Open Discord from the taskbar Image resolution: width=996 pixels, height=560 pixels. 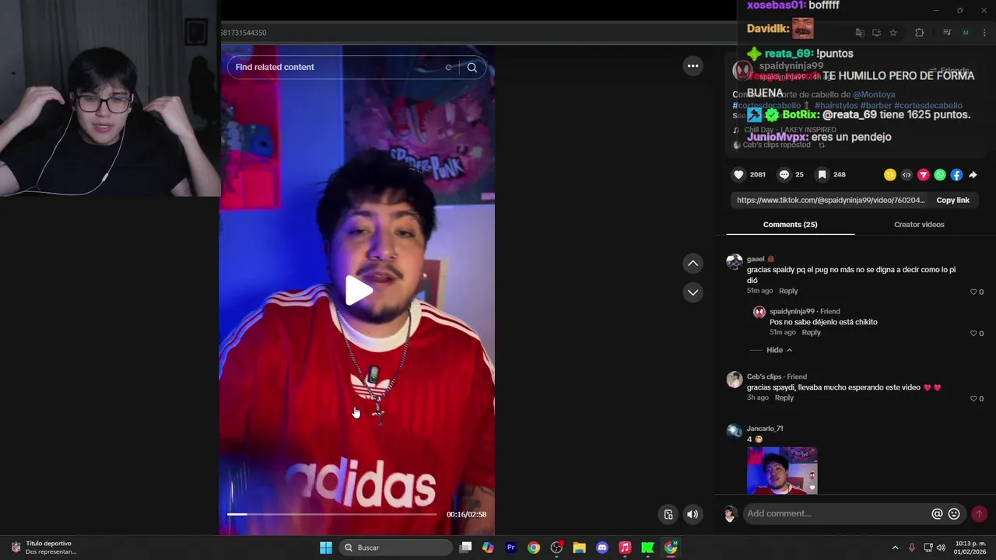601,548
